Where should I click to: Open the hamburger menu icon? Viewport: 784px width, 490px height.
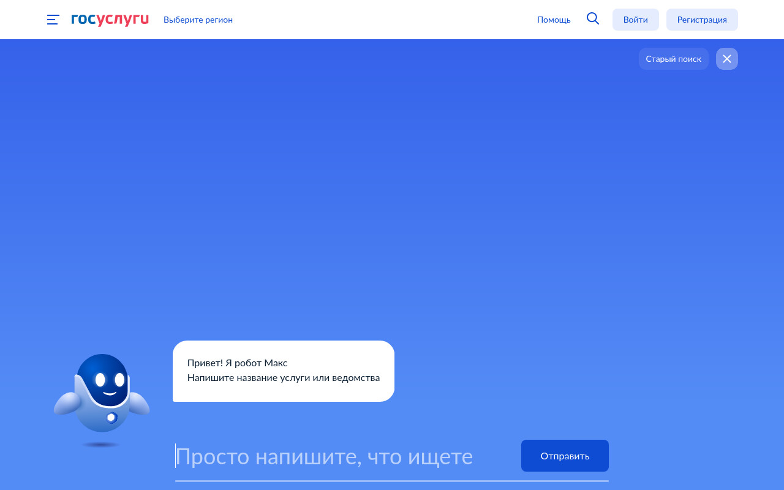click(x=53, y=20)
